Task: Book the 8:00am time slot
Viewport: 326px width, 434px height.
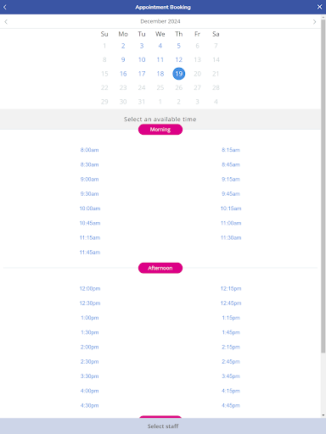Action: pos(89,150)
